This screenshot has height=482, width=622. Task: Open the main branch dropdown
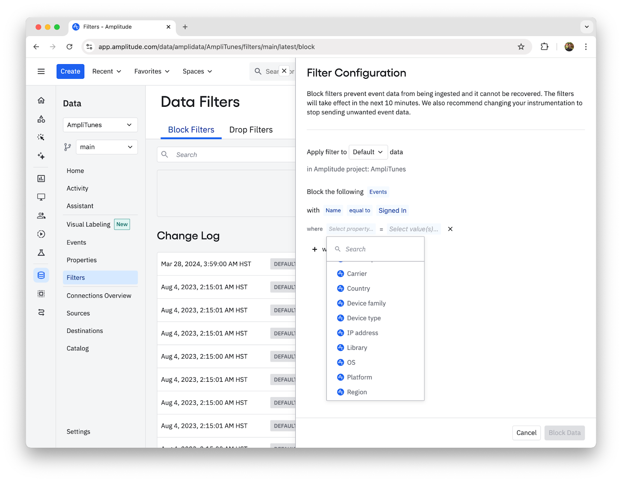click(x=107, y=147)
